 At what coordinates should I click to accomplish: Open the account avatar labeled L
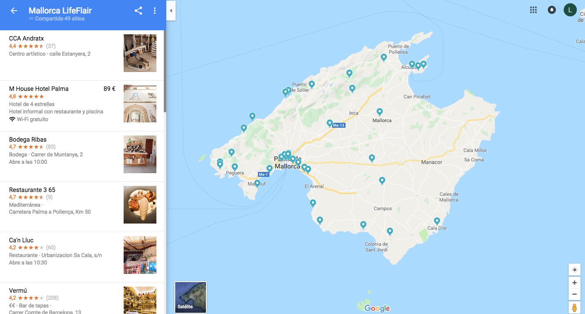coord(570,9)
